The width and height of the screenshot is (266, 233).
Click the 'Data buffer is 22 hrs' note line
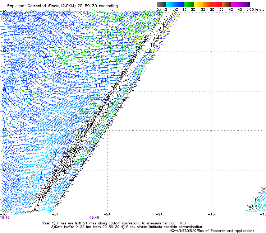(x=127, y=227)
